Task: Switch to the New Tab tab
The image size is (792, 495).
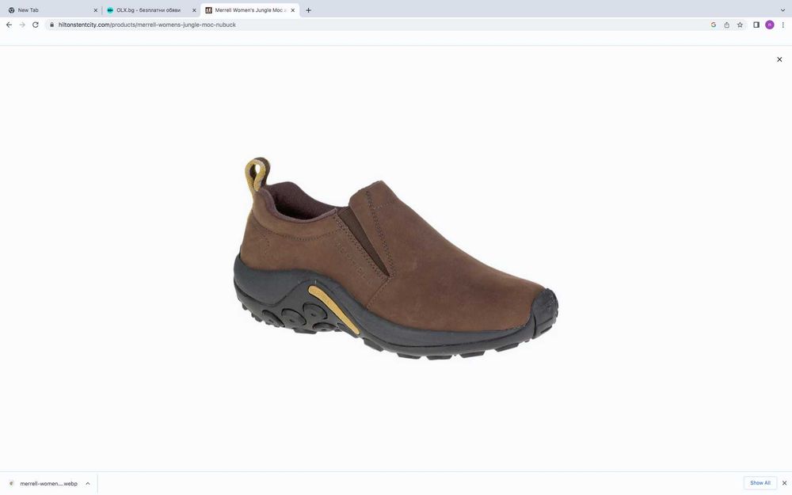Action: [x=51, y=10]
